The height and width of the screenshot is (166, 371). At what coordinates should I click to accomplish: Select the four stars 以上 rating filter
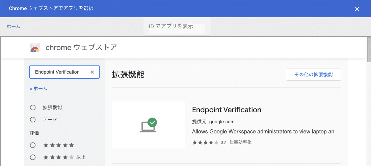coord(33,157)
